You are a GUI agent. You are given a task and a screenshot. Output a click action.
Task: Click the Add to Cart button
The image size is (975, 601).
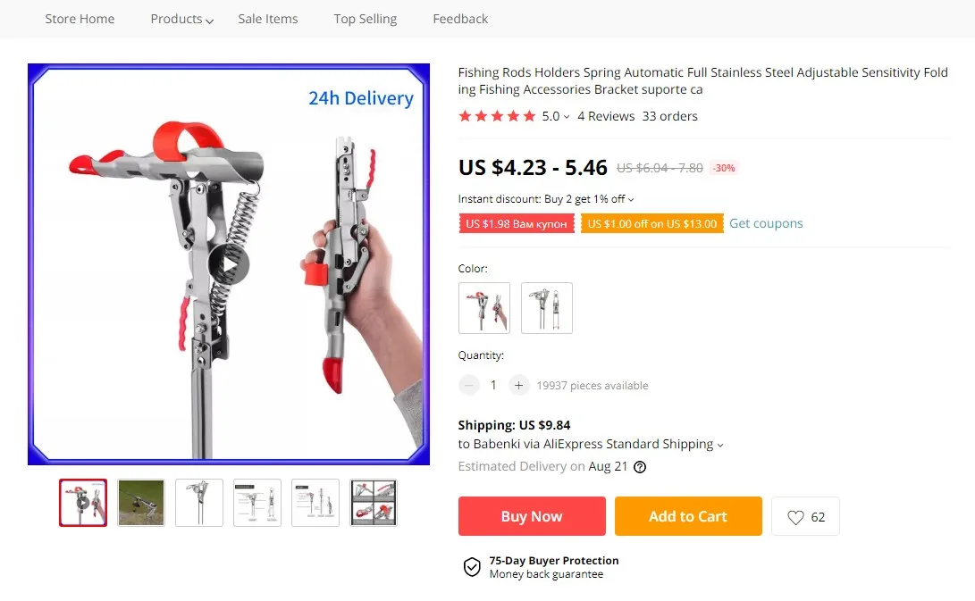pos(688,516)
